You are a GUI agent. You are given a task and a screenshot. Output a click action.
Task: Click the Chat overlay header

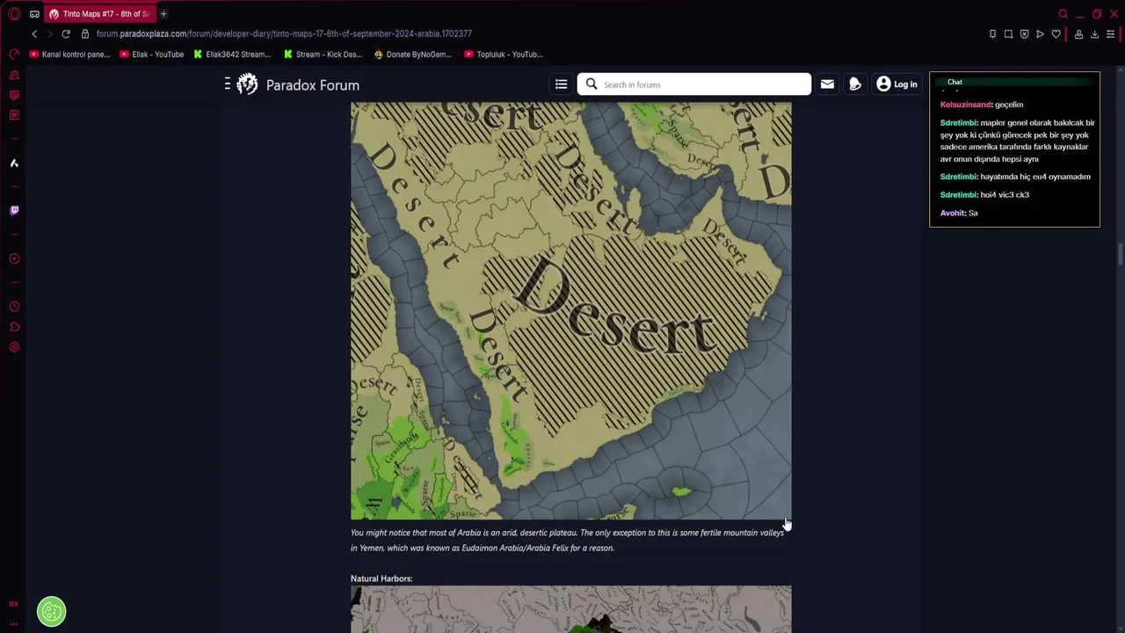(x=1014, y=82)
